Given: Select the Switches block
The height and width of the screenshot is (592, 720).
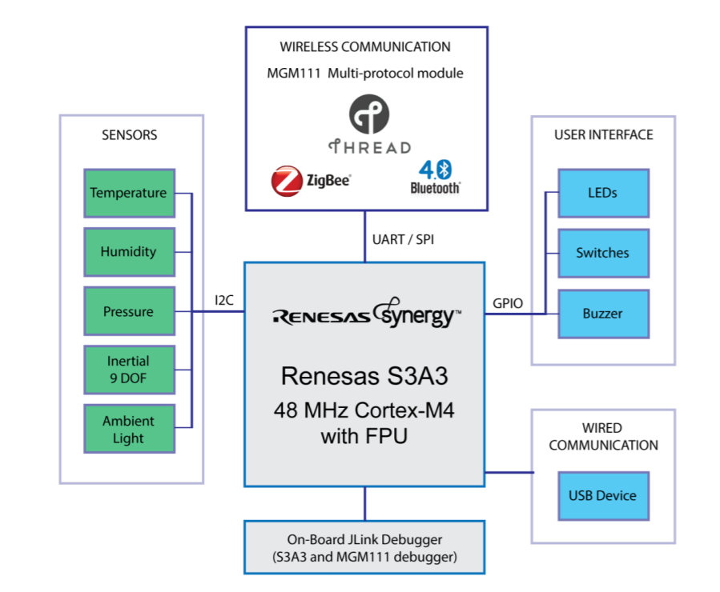Looking at the screenshot, I should (603, 253).
